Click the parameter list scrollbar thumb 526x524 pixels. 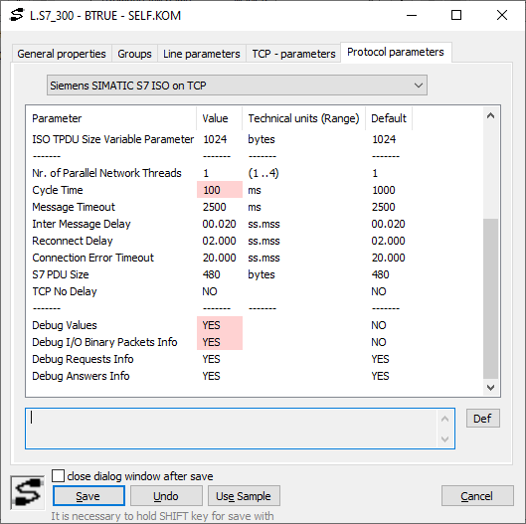[x=490, y=298]
